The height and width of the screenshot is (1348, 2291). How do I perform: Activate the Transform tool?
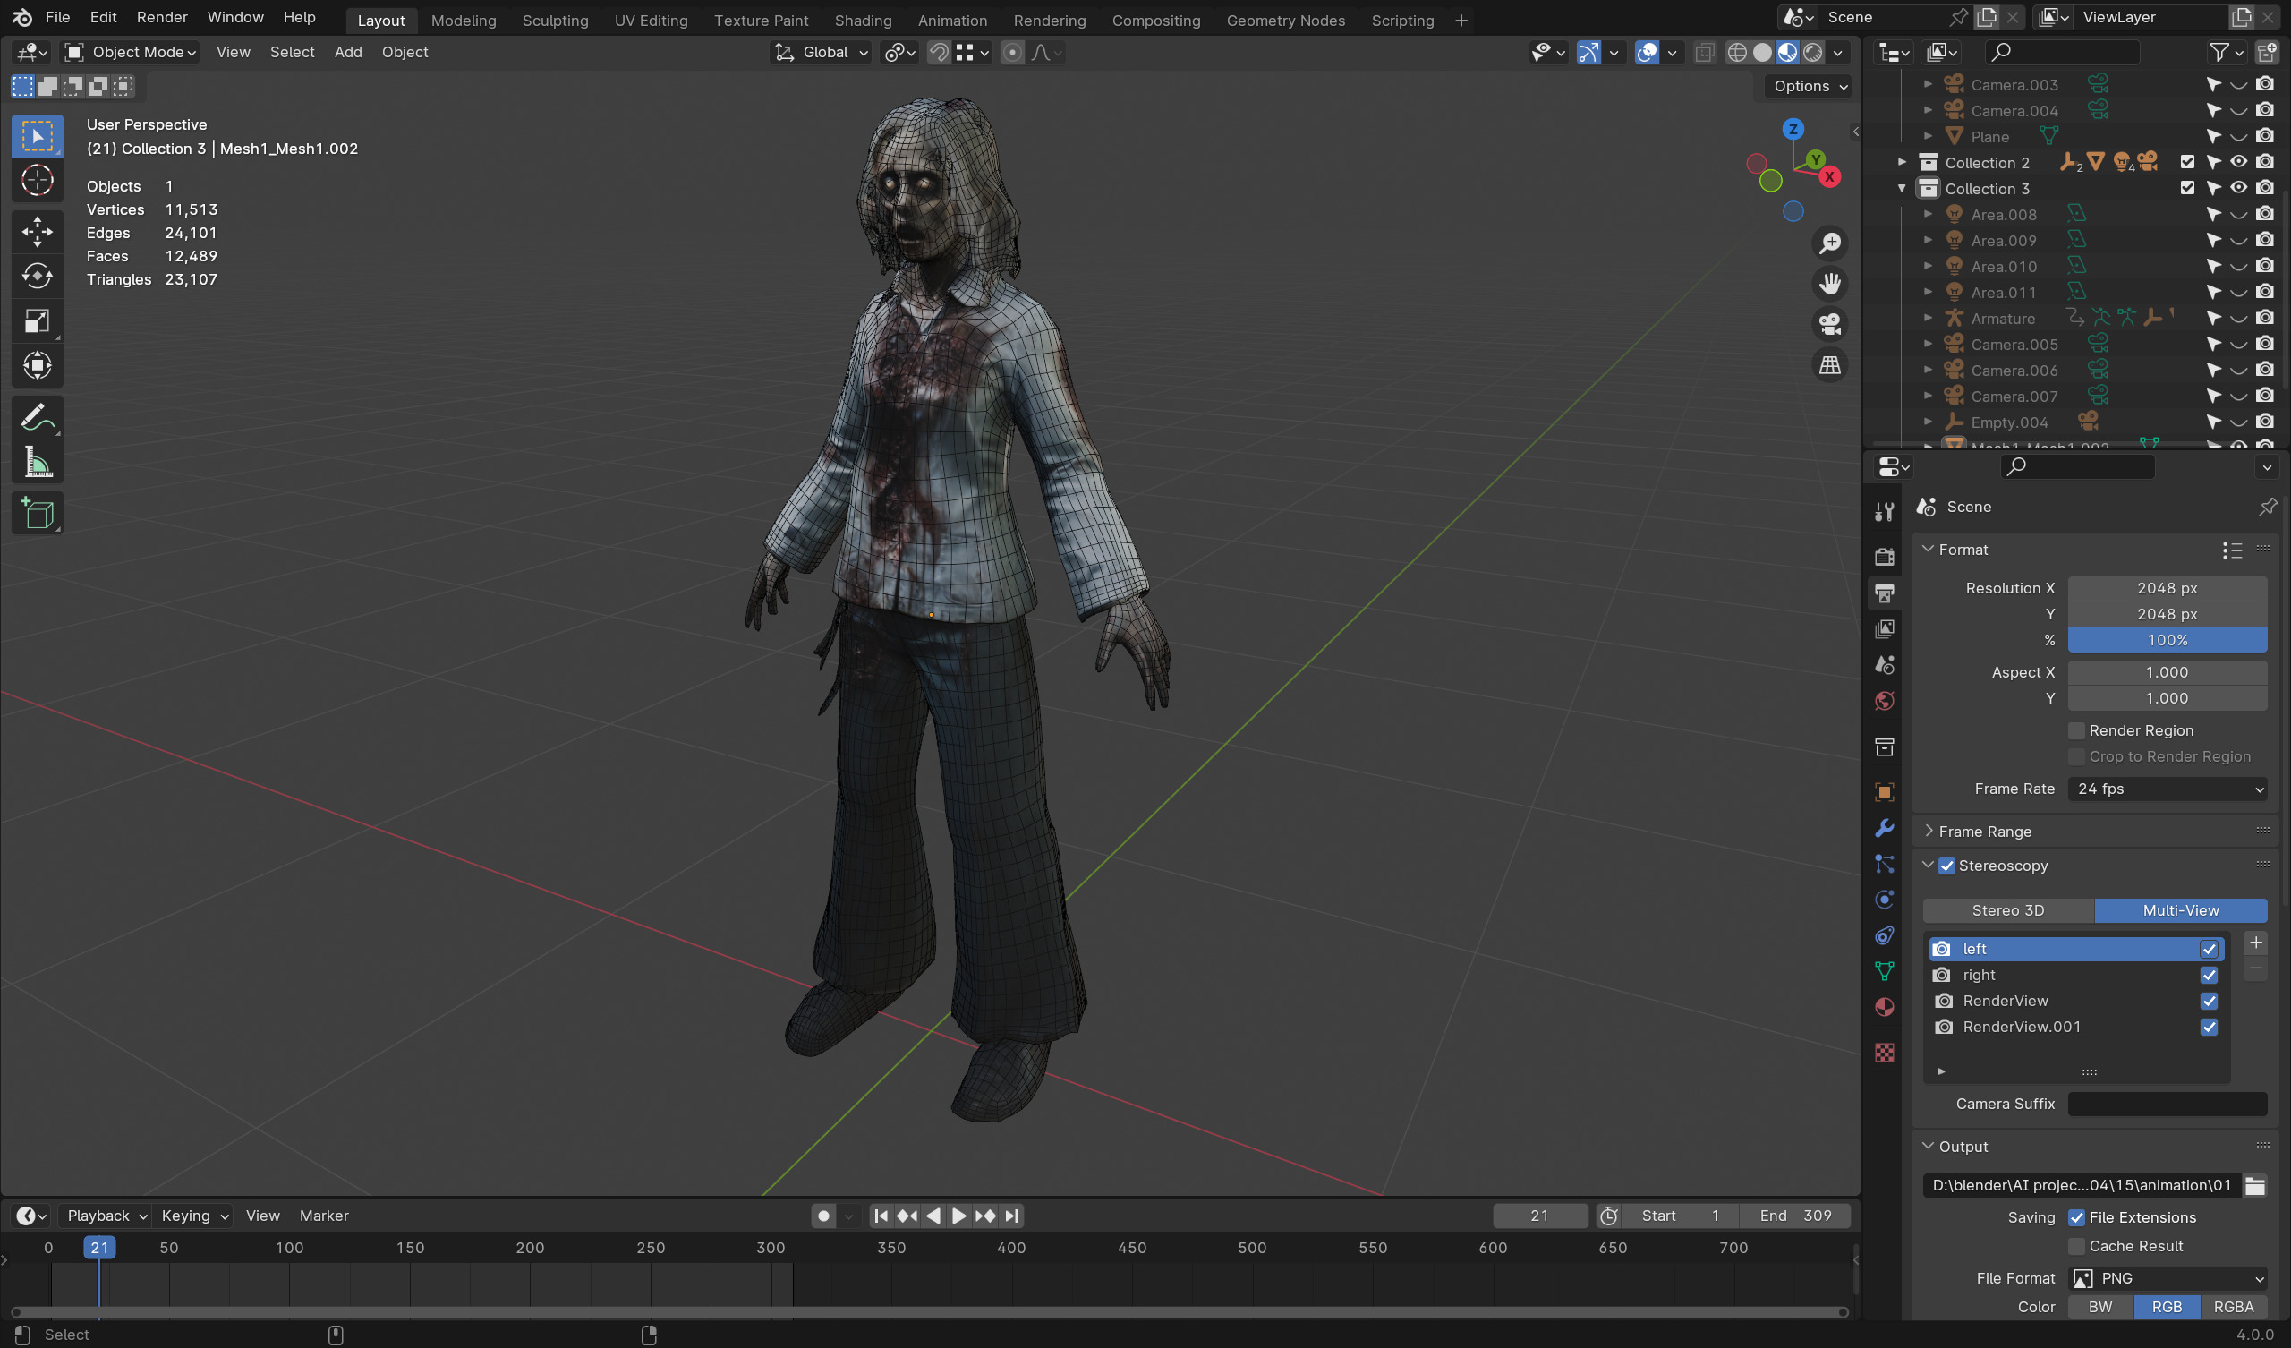(38, 366)
